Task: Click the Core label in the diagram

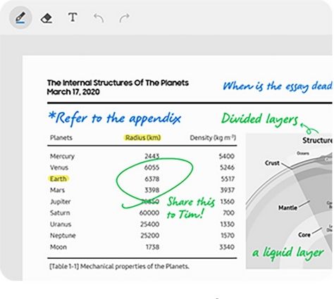Action: coord(304,235)
